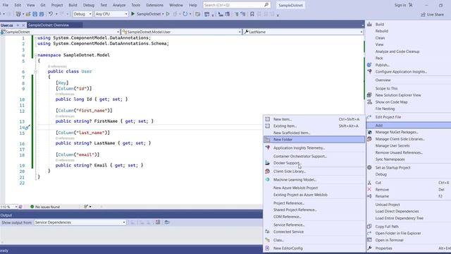Choose Client-Side Library... menu entry
451x254 pixels.
pos(314,171)
